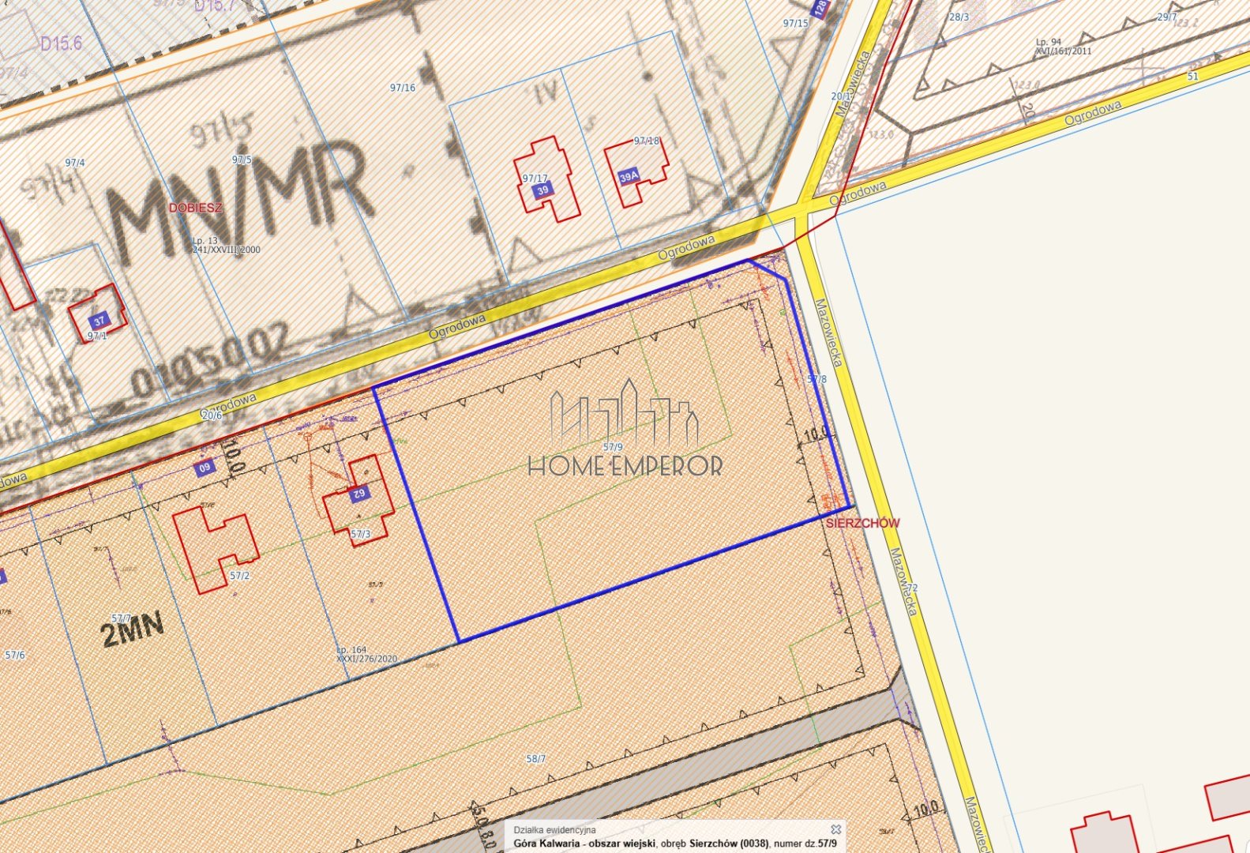
Task: Select parcel label 97/15
Action: (796, 24)
